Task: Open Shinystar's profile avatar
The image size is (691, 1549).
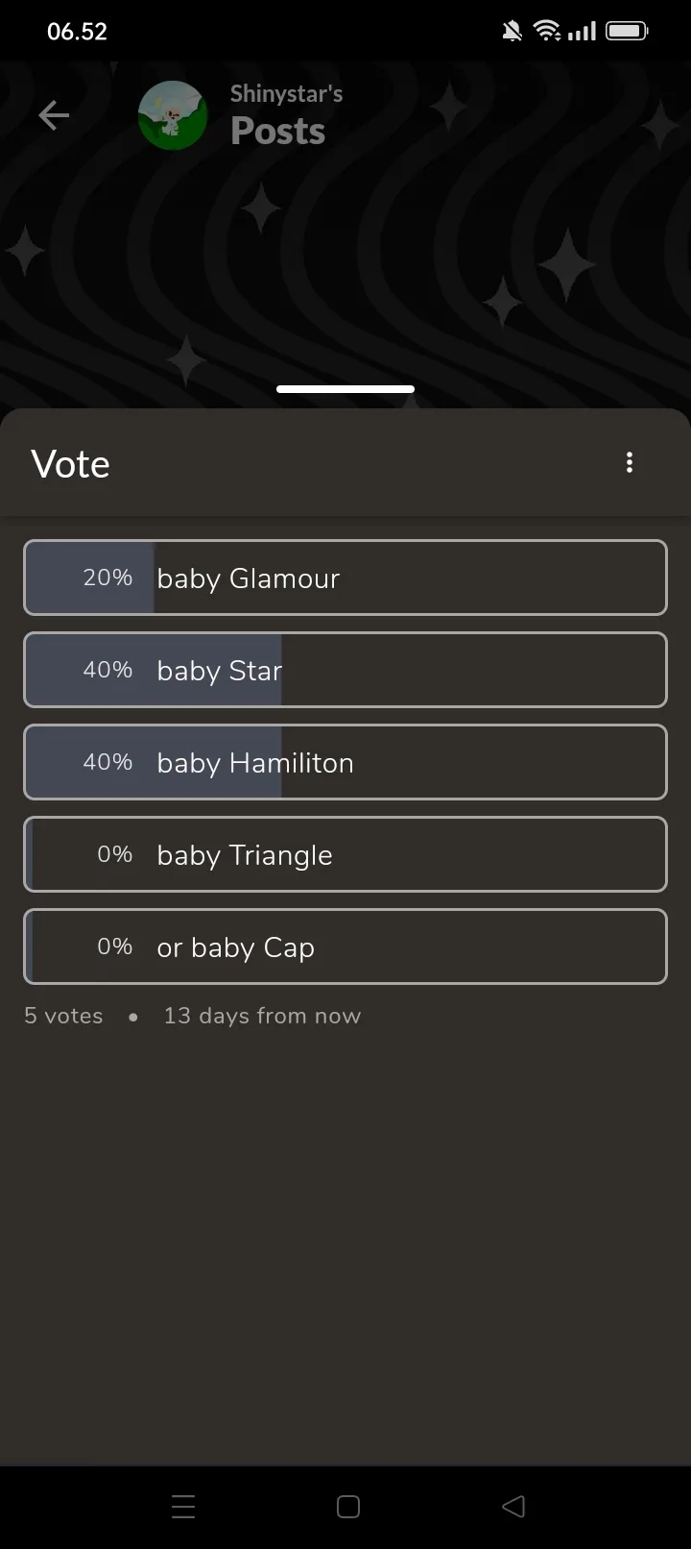Action: [x=173, y=116]
